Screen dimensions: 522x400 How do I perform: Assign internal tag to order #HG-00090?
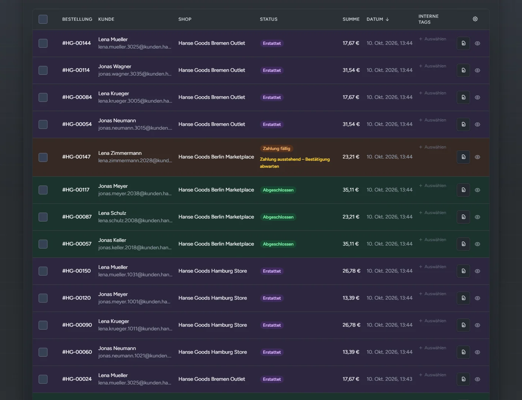pos(433,321)
